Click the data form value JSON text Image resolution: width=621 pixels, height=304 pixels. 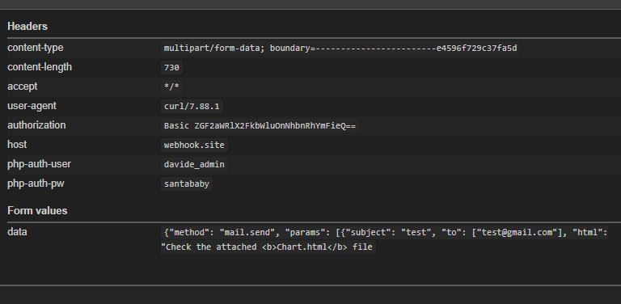[x=384, y=239]
